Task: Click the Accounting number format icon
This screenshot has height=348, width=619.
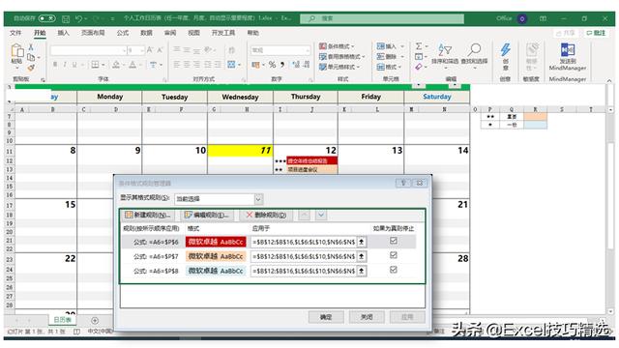Action: [255, 65]
